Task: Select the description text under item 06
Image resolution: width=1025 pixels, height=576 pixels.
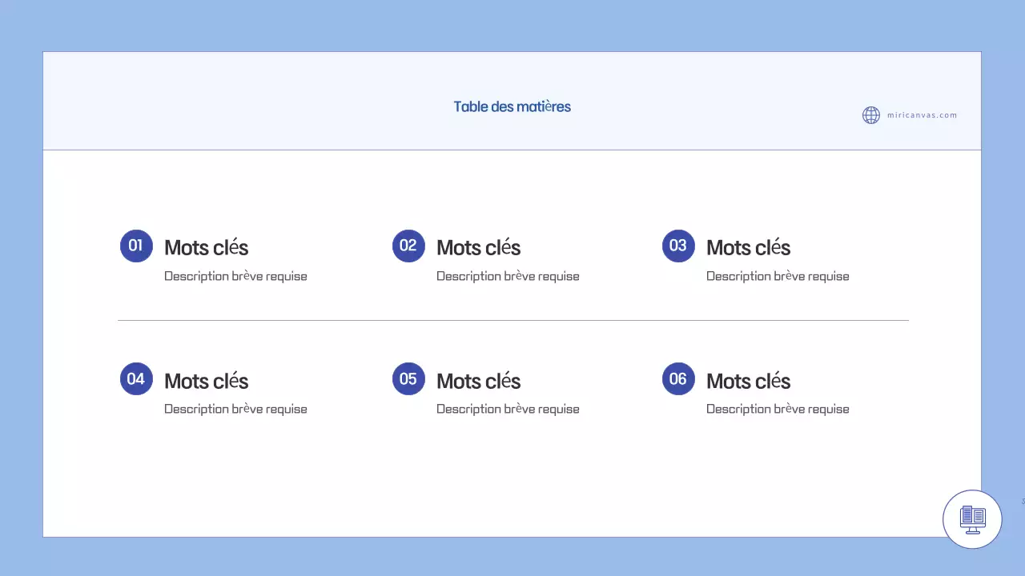Action: coord(778,409)
